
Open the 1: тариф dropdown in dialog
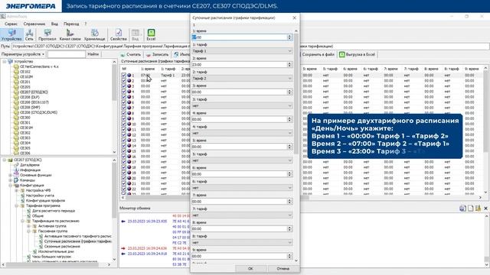(x=242, y=51)
